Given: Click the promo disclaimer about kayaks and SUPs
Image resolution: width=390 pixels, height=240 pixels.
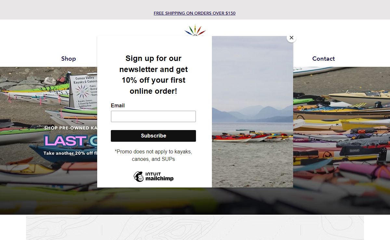Looking at the screenshot, I should click(x=153, y=155).
